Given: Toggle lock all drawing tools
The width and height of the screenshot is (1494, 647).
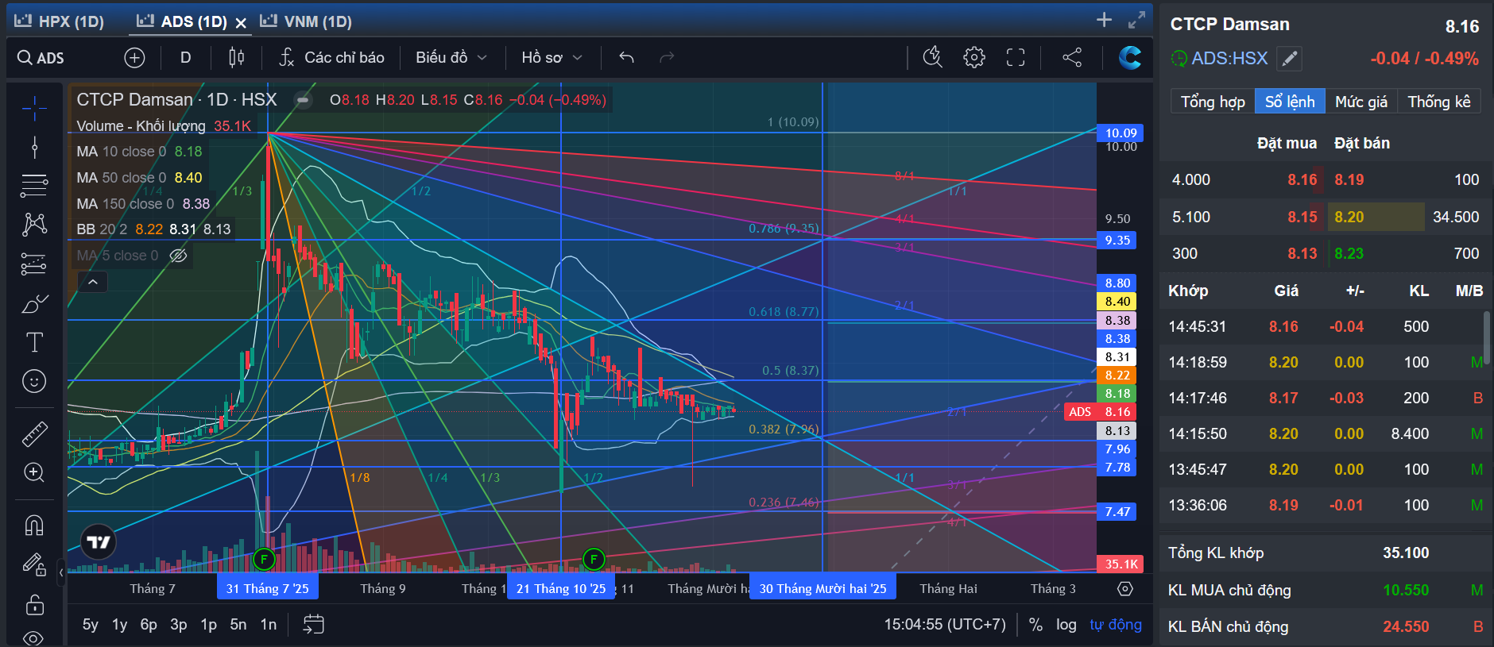Looking at the screenshot, I should [x=34, y=604].
